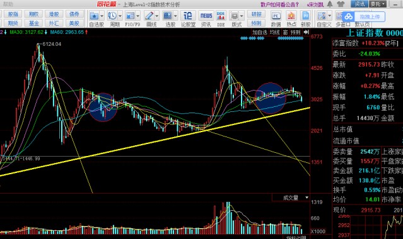Switch to the 期权 market tab
The width and height of the screenshot is (403, 239).
(33, 14)
